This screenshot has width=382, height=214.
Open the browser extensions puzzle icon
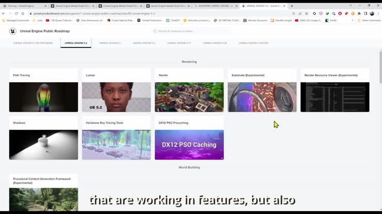pos(359,13)
